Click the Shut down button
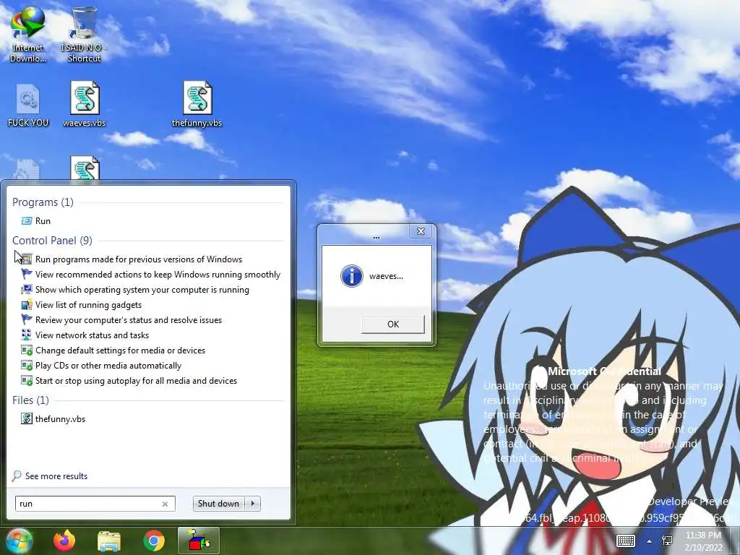 tap(218, 504)
